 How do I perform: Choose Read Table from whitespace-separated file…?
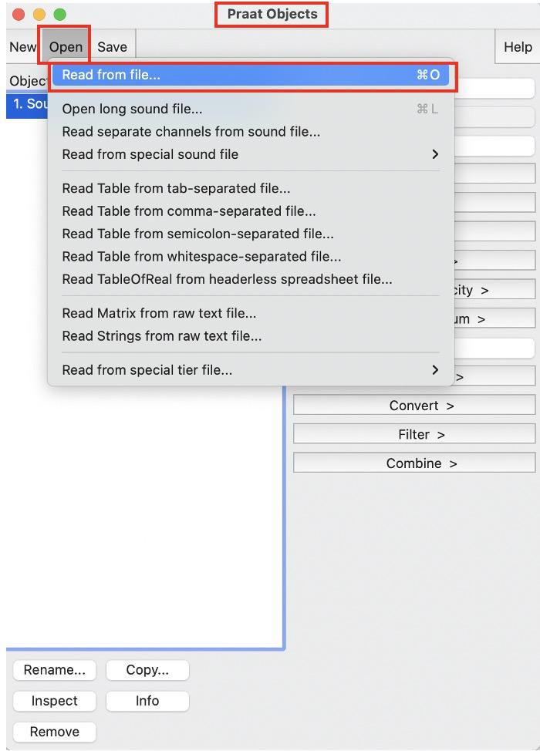click(201, 256)
